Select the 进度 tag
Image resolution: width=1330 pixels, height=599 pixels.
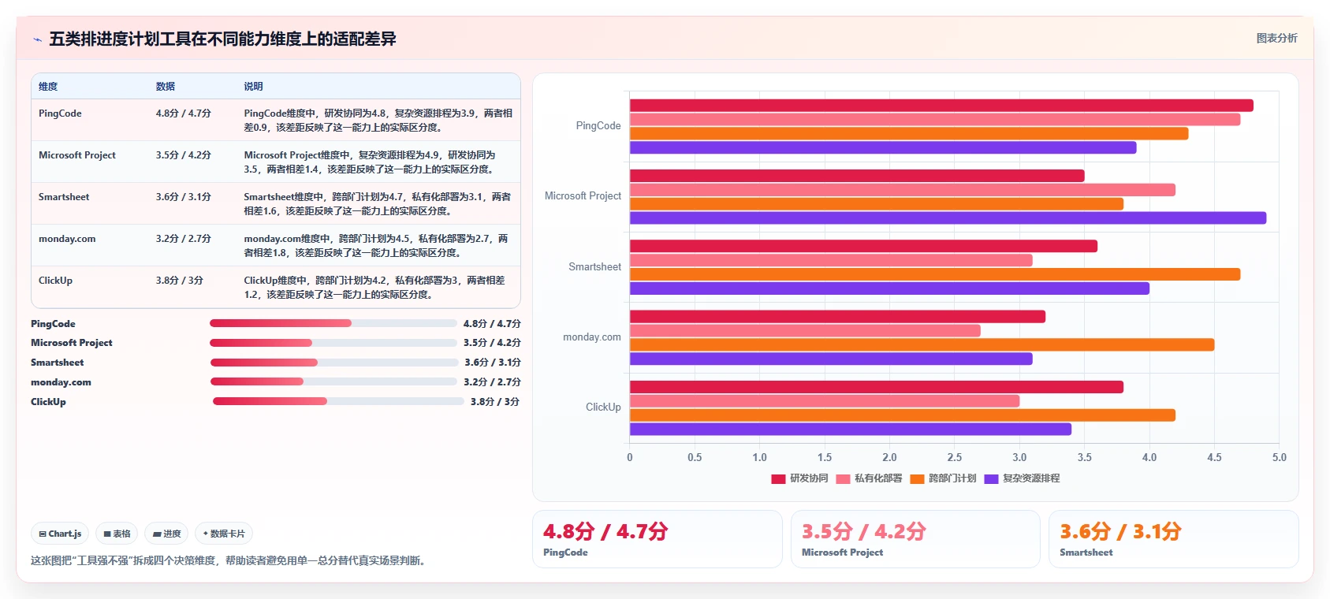(166, 534)
